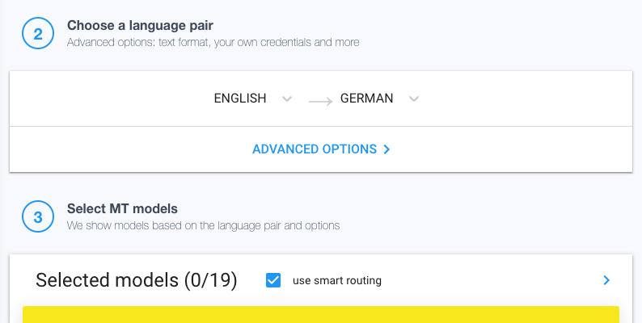Expand Selected models with the blue chevron
The image size is (642, 323).
(x=606, y=280)
